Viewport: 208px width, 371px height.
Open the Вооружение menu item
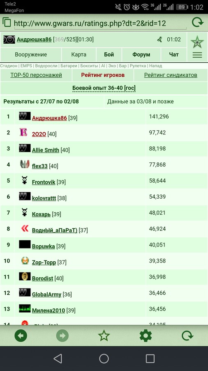coord(31,54)
